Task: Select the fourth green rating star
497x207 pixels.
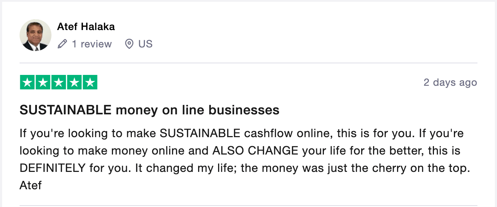Action: [74, 83]
